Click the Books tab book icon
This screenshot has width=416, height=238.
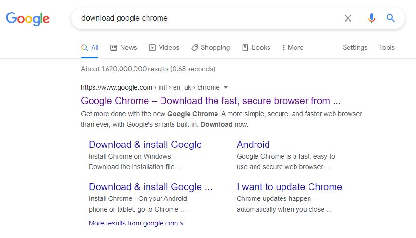(245, 48)
